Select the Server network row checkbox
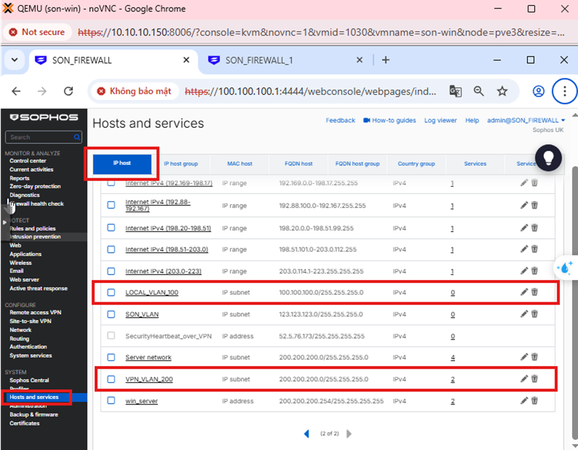This screenshot has width=578, height=450. 111,357
